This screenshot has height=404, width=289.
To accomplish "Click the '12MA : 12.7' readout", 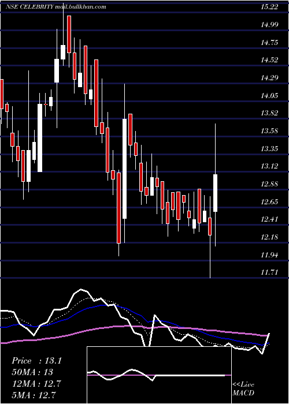I will click(36, 384).
